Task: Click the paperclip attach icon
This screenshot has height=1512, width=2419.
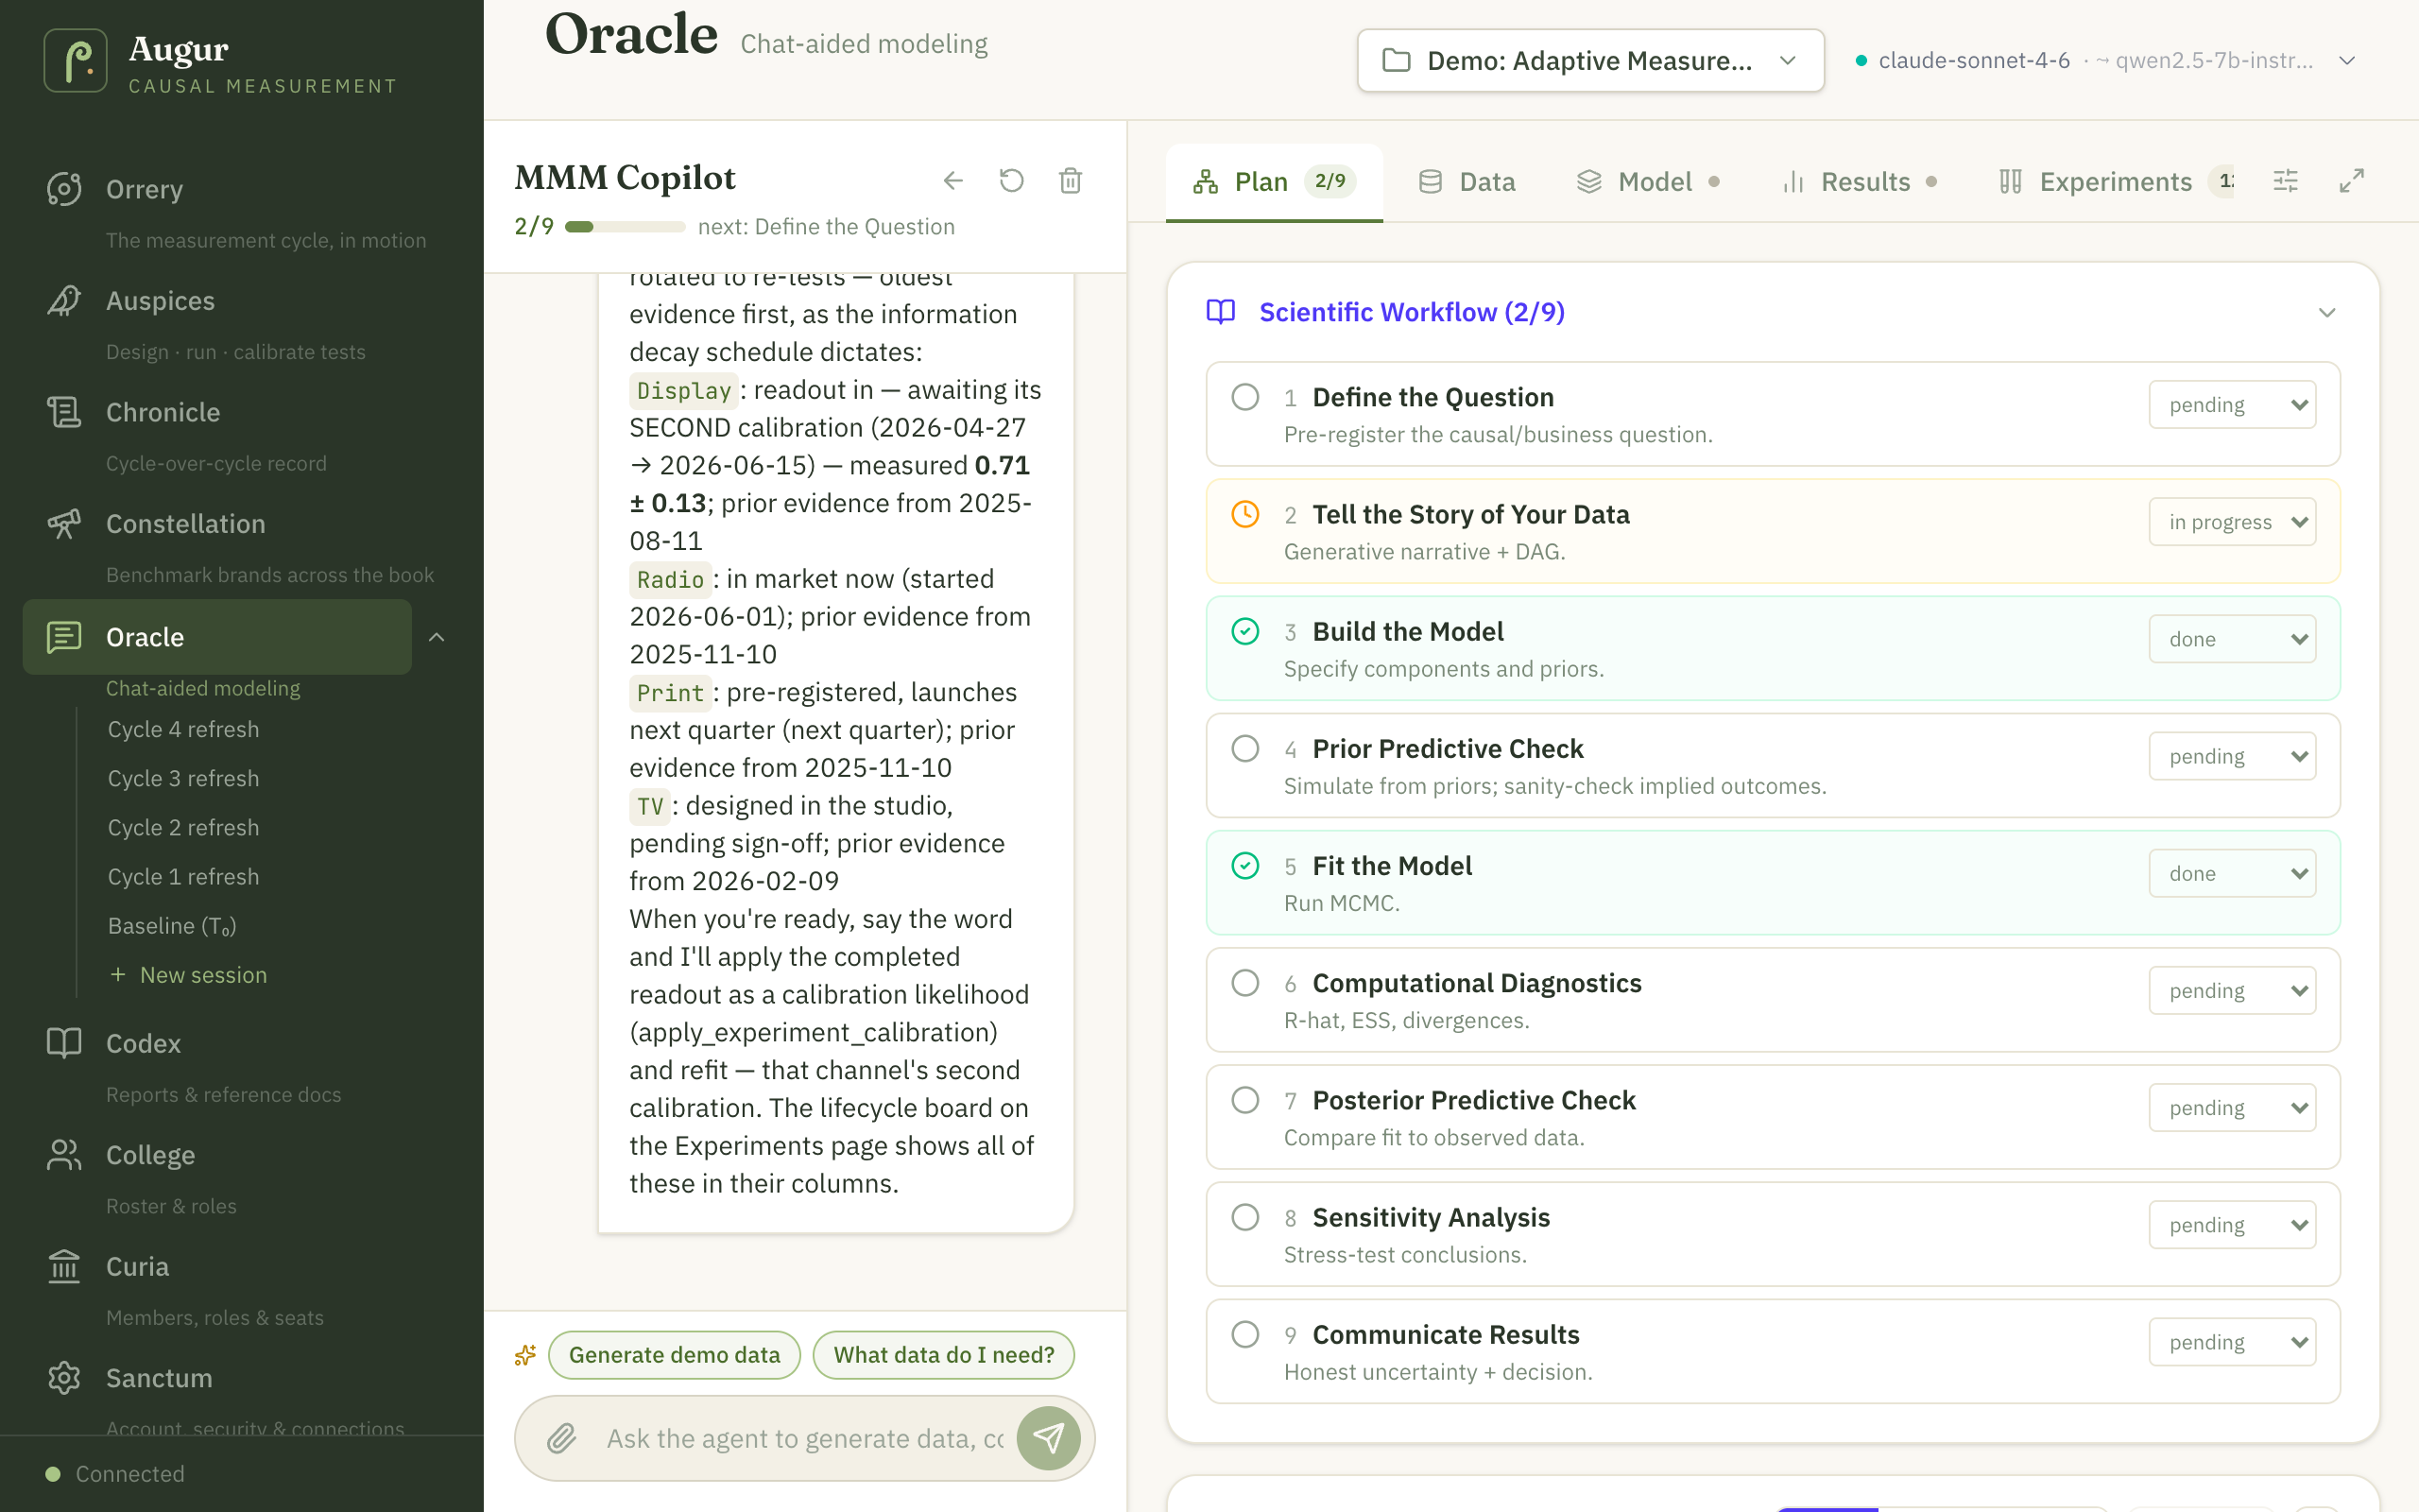Action: (x=562, y=1438)
